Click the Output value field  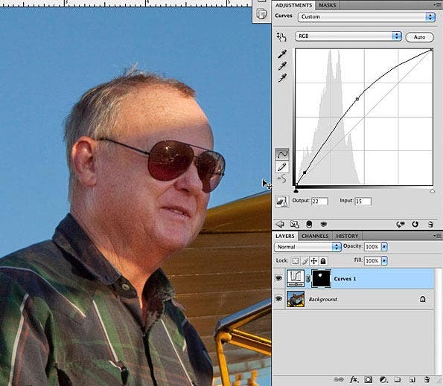point(319,202)
